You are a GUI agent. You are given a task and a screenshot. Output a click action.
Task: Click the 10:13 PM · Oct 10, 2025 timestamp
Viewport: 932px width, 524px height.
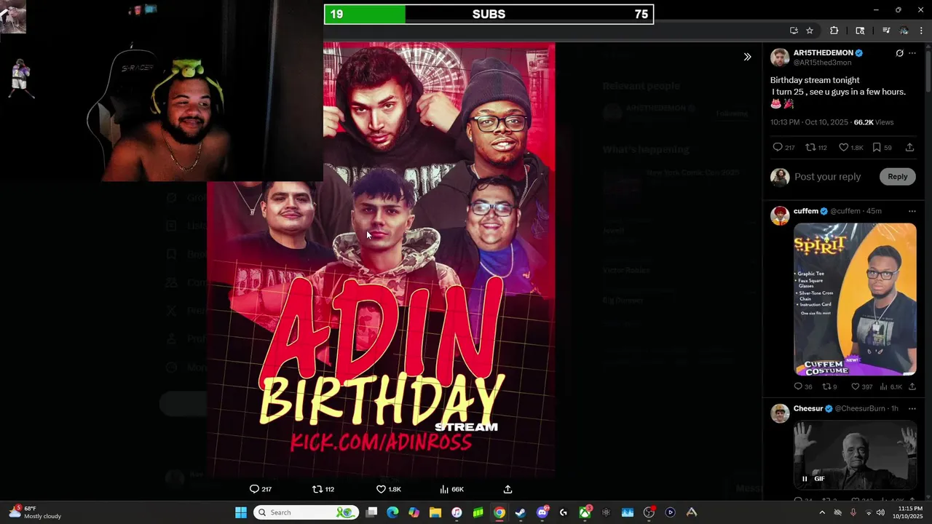click(x=808, y=122)
